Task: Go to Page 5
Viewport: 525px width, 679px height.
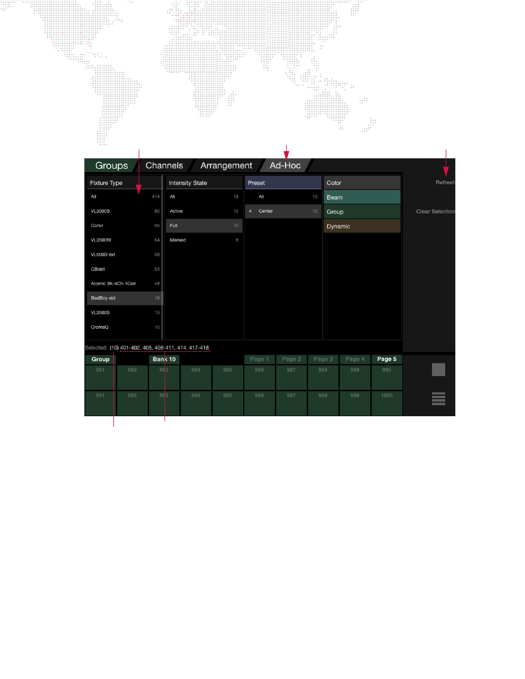Action: pos(387,359)
